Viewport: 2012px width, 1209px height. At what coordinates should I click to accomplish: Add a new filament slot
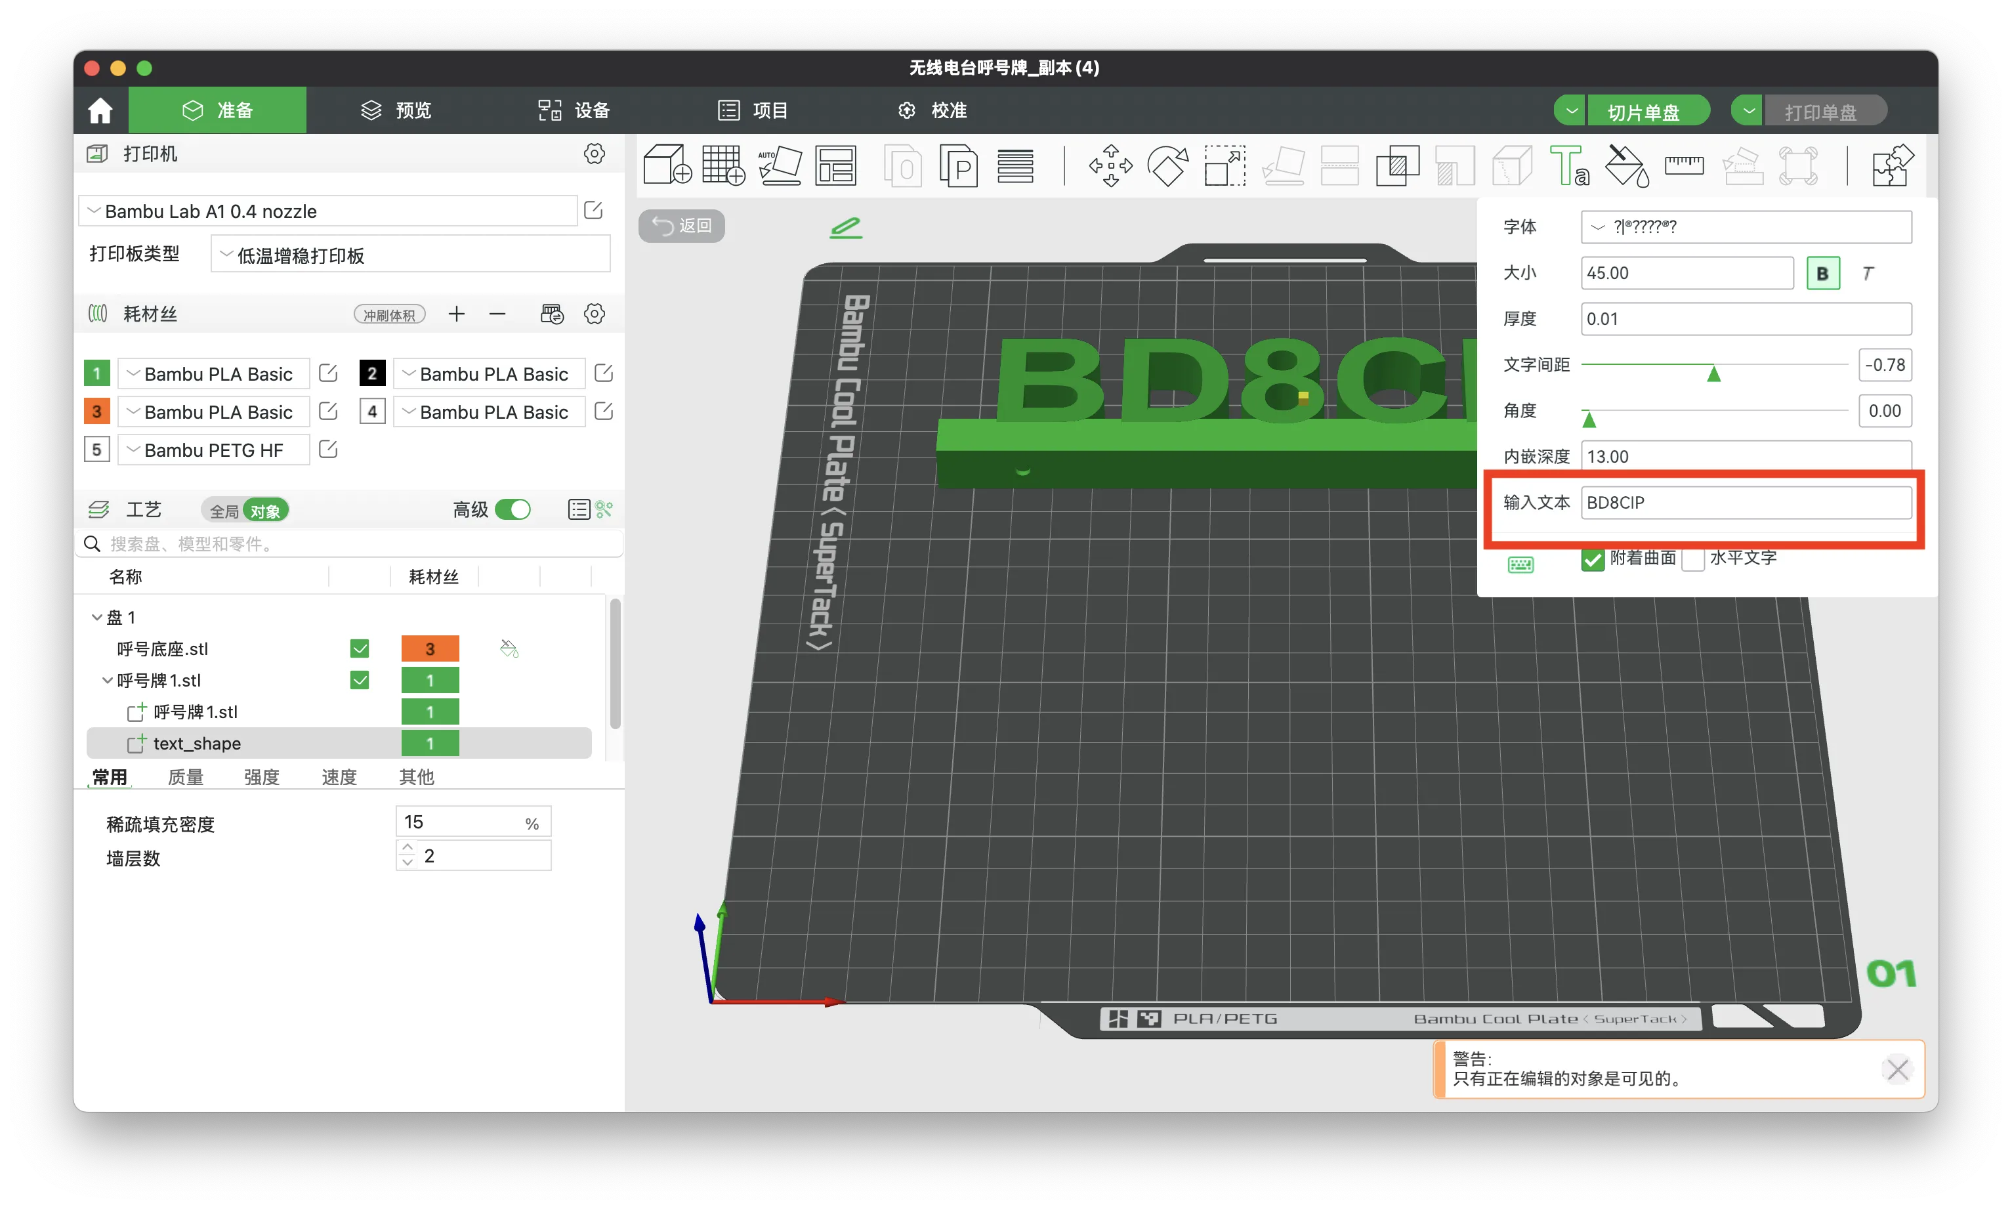(x=456, y=314)
